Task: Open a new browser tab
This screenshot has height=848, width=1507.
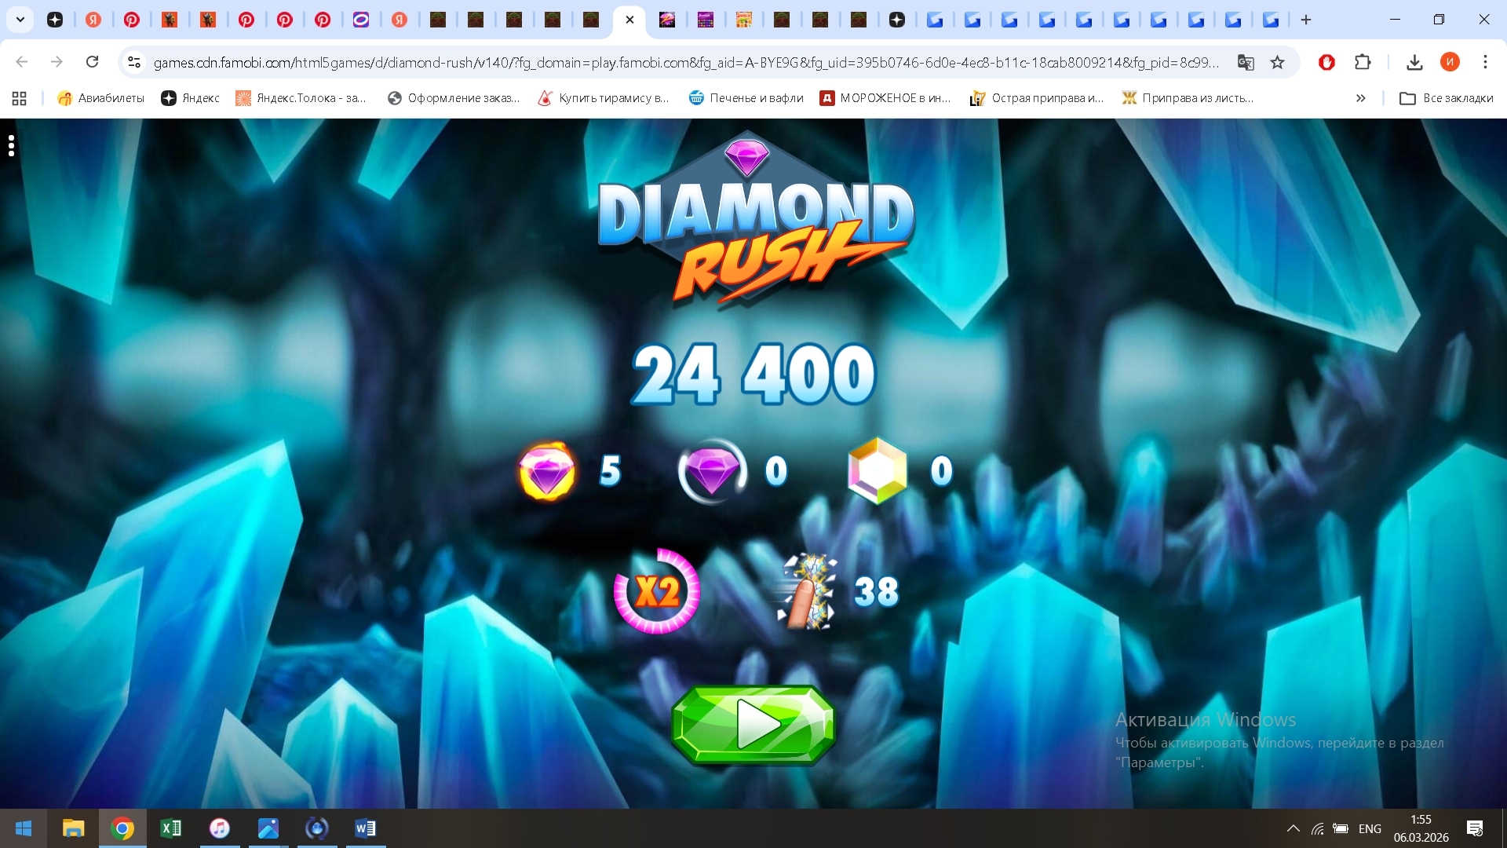Action: coord(1306,20)
